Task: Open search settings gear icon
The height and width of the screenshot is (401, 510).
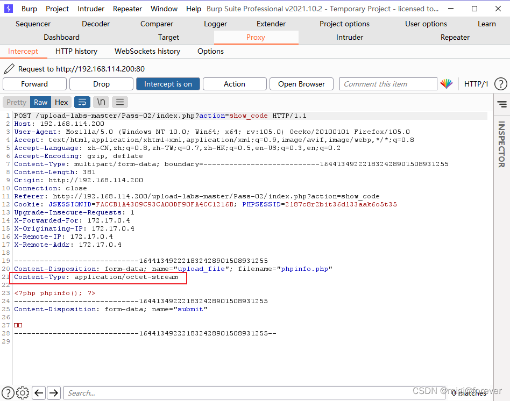Action: tap(23, 393)
